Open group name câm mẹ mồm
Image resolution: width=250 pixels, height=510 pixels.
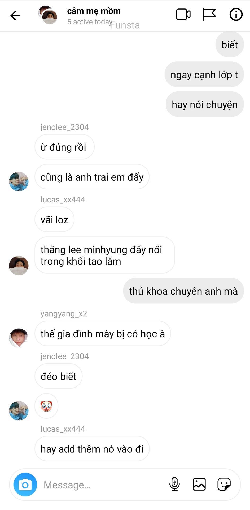point(94,11)
